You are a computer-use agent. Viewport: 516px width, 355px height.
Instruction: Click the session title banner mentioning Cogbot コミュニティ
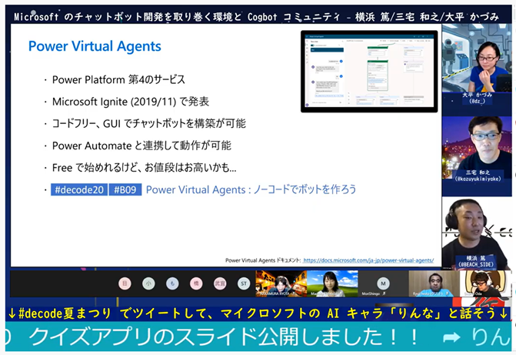256,16
